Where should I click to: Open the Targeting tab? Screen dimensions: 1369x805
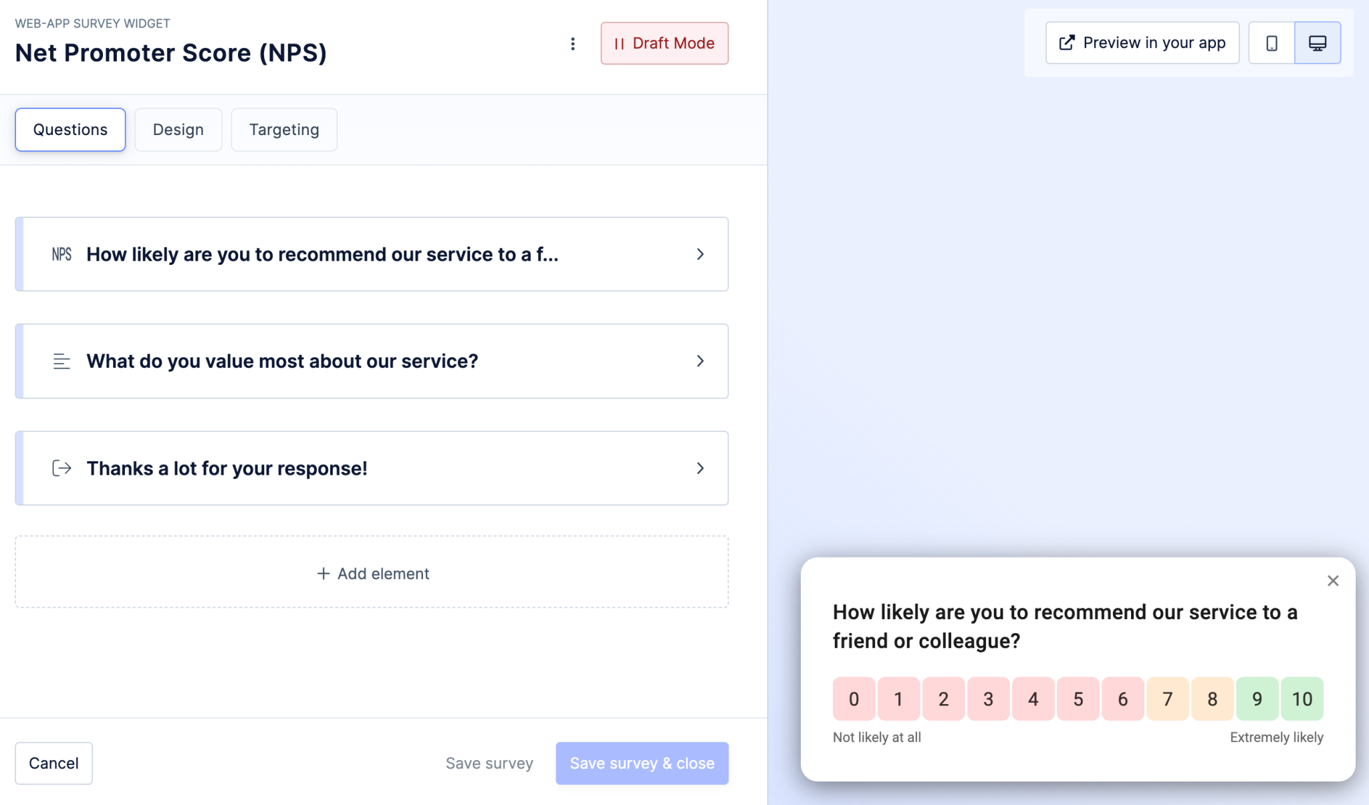pos(283,129)
